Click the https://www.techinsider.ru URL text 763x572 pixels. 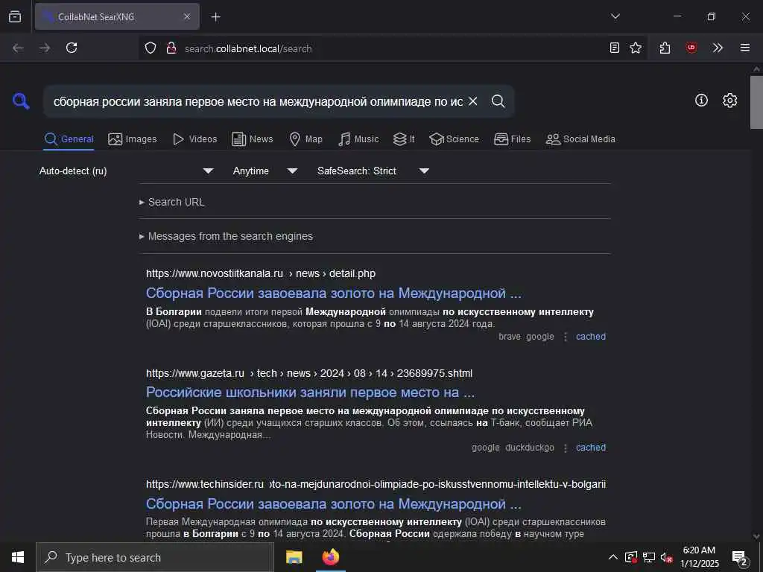click(205, 484)
